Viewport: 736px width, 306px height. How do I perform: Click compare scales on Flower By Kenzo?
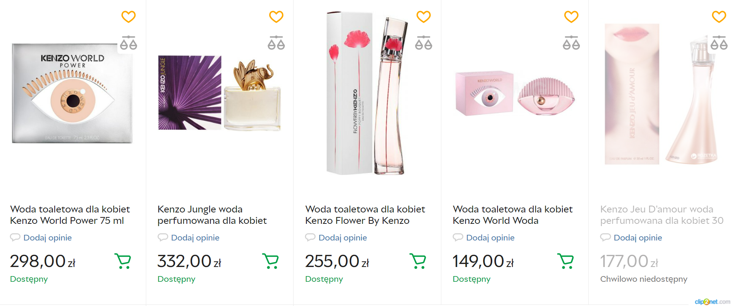click(x=423, y=44)
